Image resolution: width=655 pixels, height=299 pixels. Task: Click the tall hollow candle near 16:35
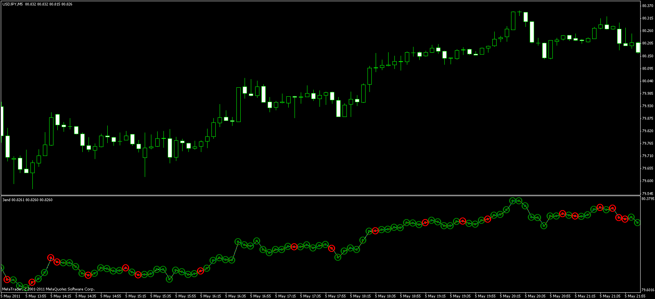[x=238, y=104]
